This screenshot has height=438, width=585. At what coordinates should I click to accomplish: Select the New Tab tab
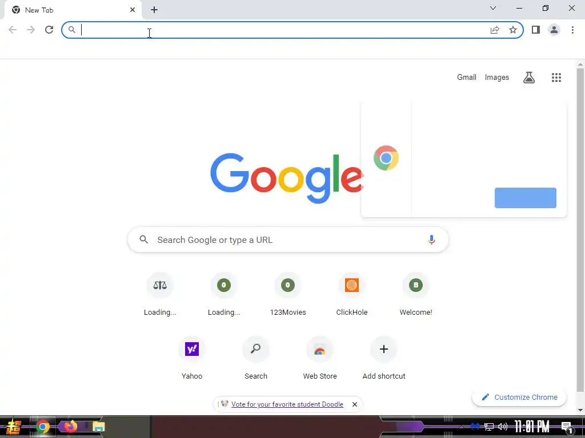point(73,10)
